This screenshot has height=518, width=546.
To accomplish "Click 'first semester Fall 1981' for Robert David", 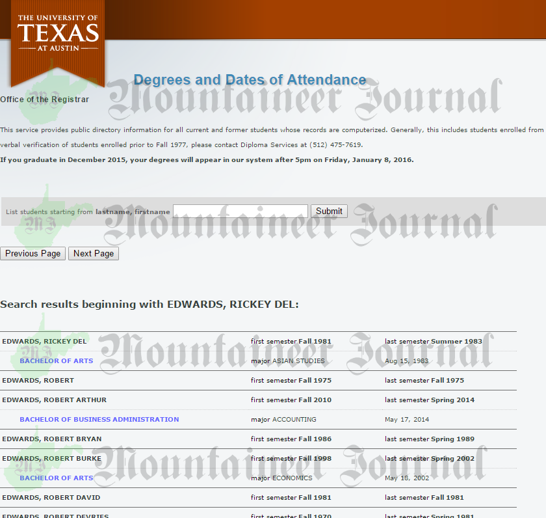I will [x=291, y=497].
